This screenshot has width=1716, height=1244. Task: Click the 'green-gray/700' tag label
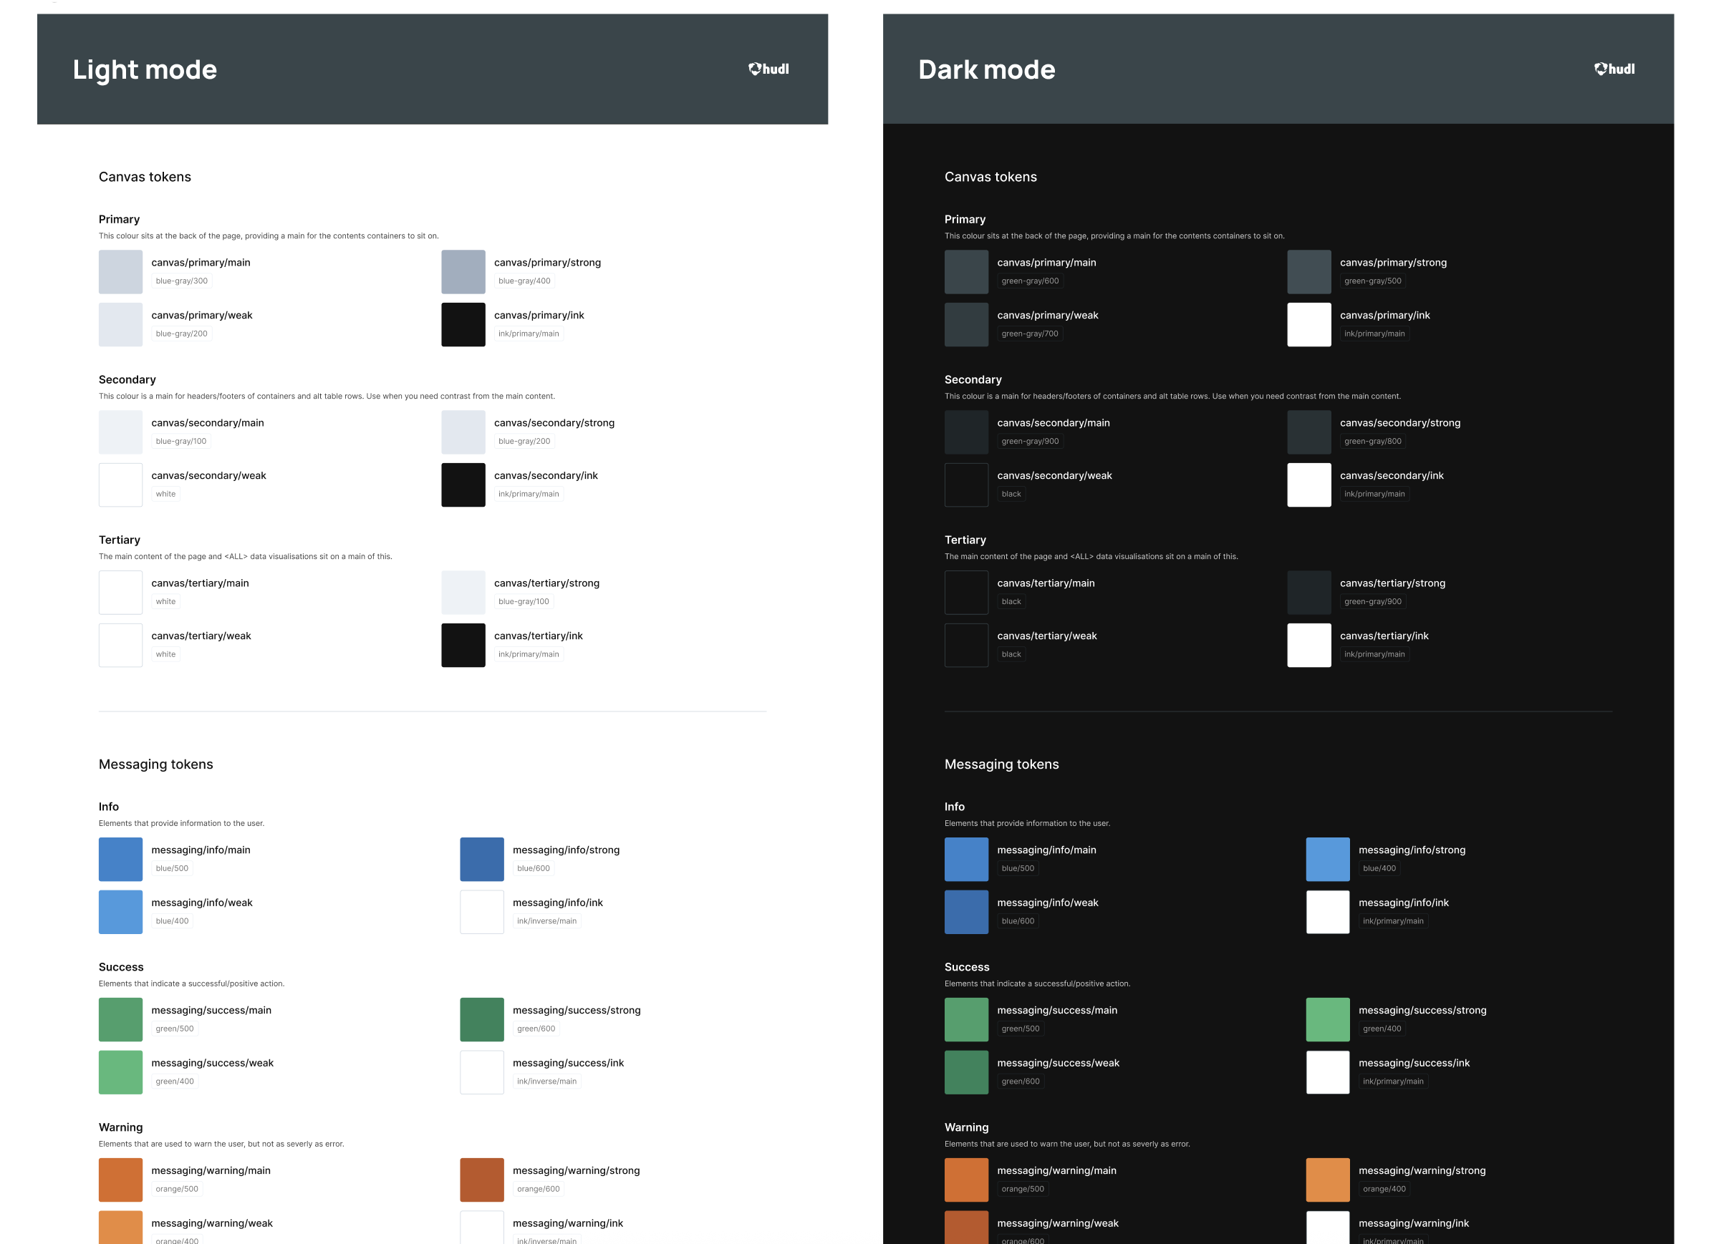coord(1030,334)
